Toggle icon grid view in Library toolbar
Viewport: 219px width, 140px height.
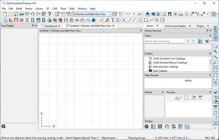point(159,126)
